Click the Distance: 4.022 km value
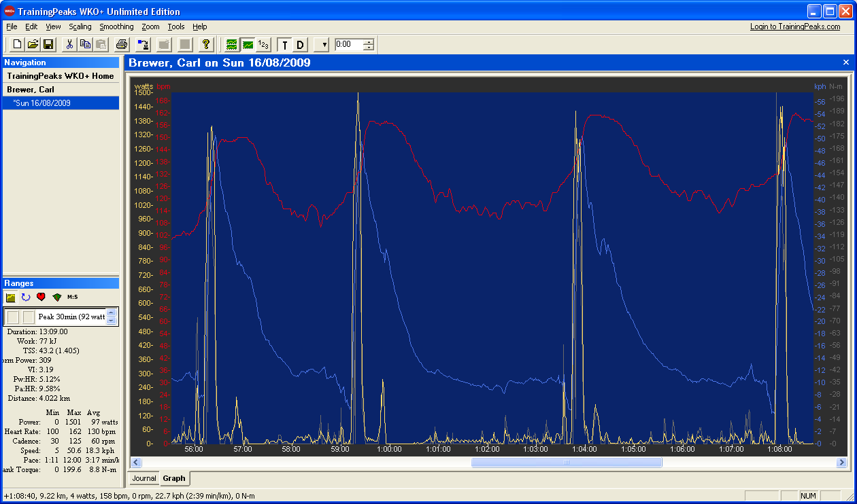Image resolution: width=857 pixels, height=504 pixels. click(x=54, y=398)
